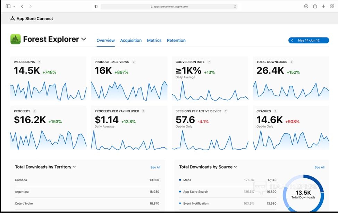
Task: Click the reload page icon in address bar
Action: pyautogui.click(x=235, y=6)
